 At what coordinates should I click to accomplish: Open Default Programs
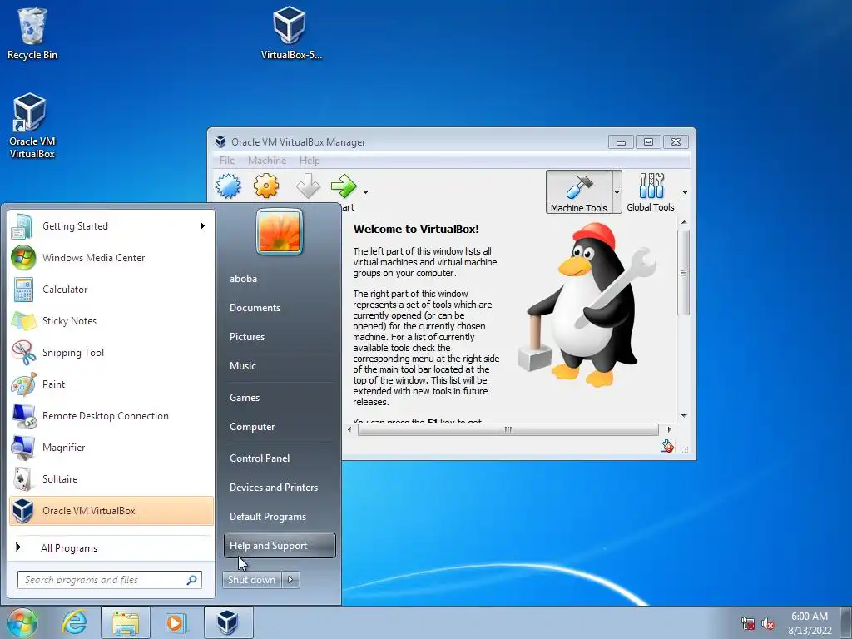click(280, 517)
